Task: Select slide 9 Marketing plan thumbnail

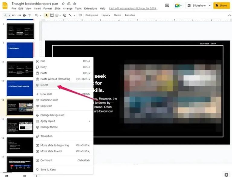Action: click(20, 50)
